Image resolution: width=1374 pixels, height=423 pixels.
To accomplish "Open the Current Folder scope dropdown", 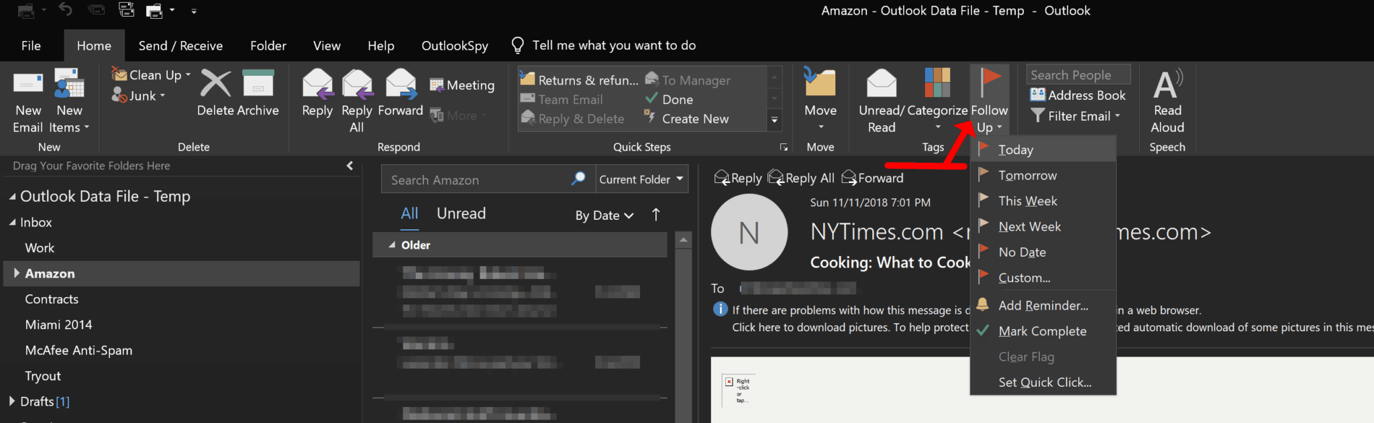I will point(641,179).
